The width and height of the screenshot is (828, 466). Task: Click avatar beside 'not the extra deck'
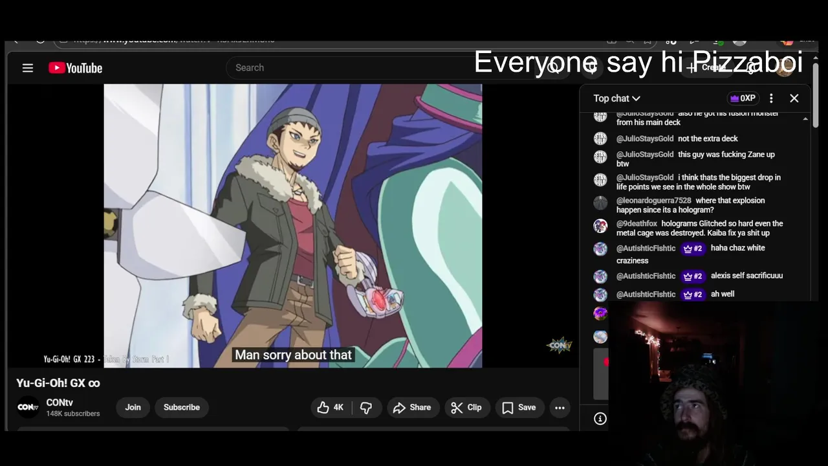click(600, 139)
